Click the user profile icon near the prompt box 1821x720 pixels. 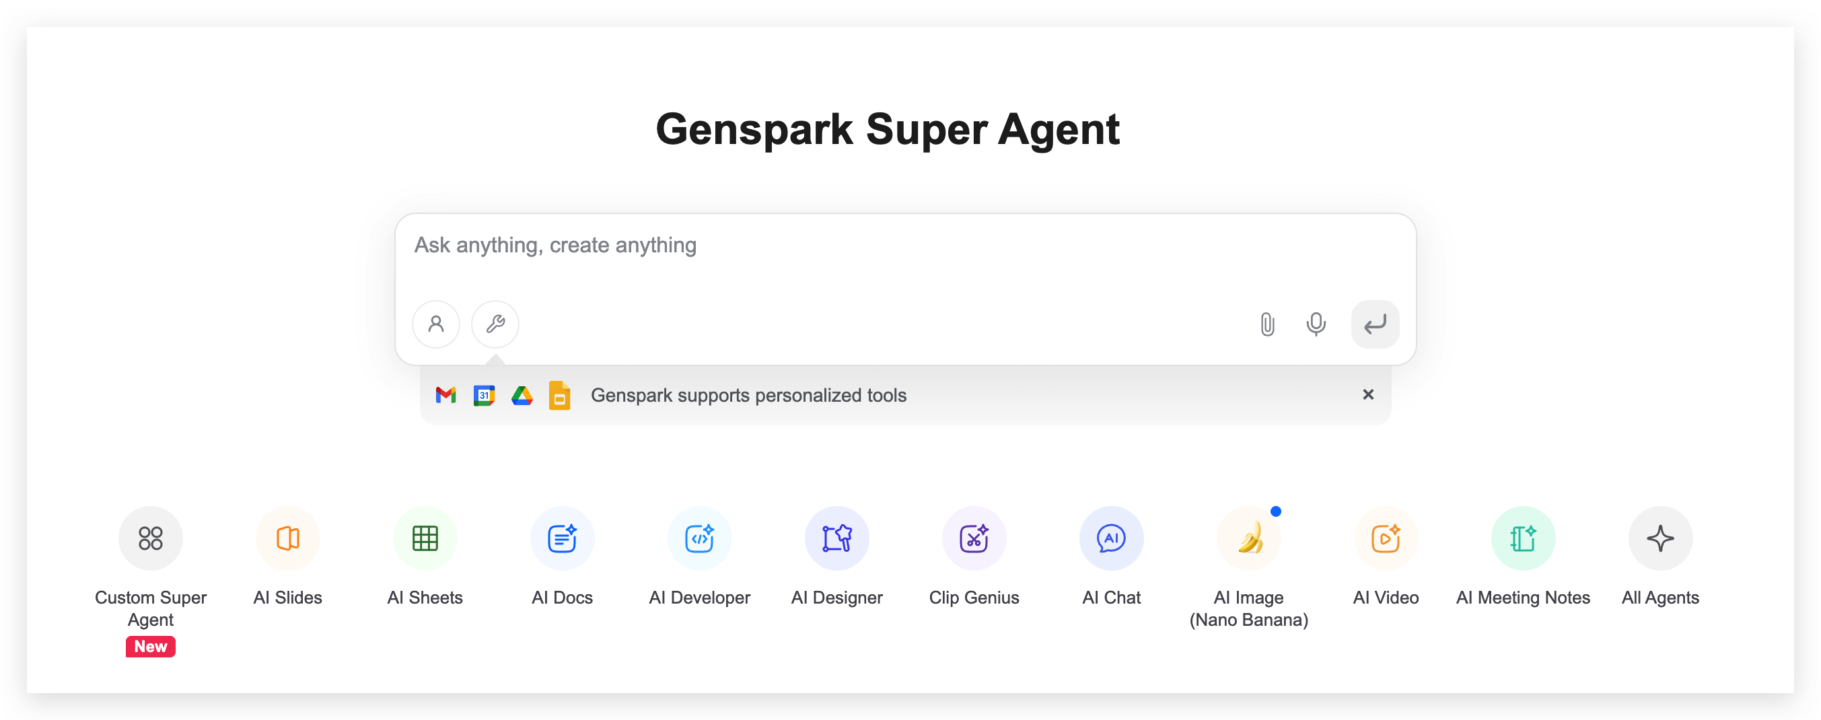click(x=435, y=324)
